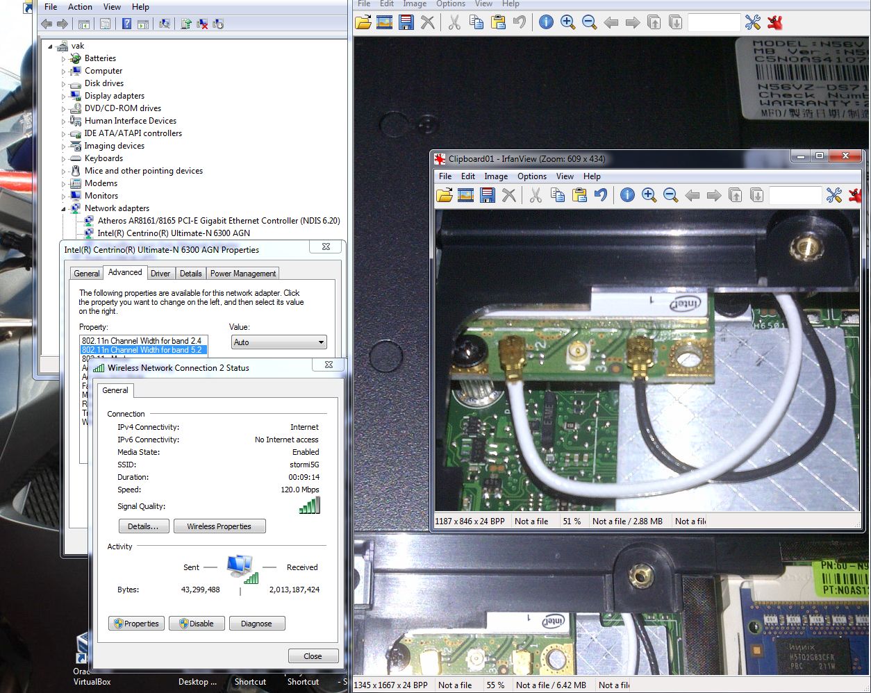
Task: Click Previous page icon in Clipboard01 IrfanView
Action: pos(736,195)
